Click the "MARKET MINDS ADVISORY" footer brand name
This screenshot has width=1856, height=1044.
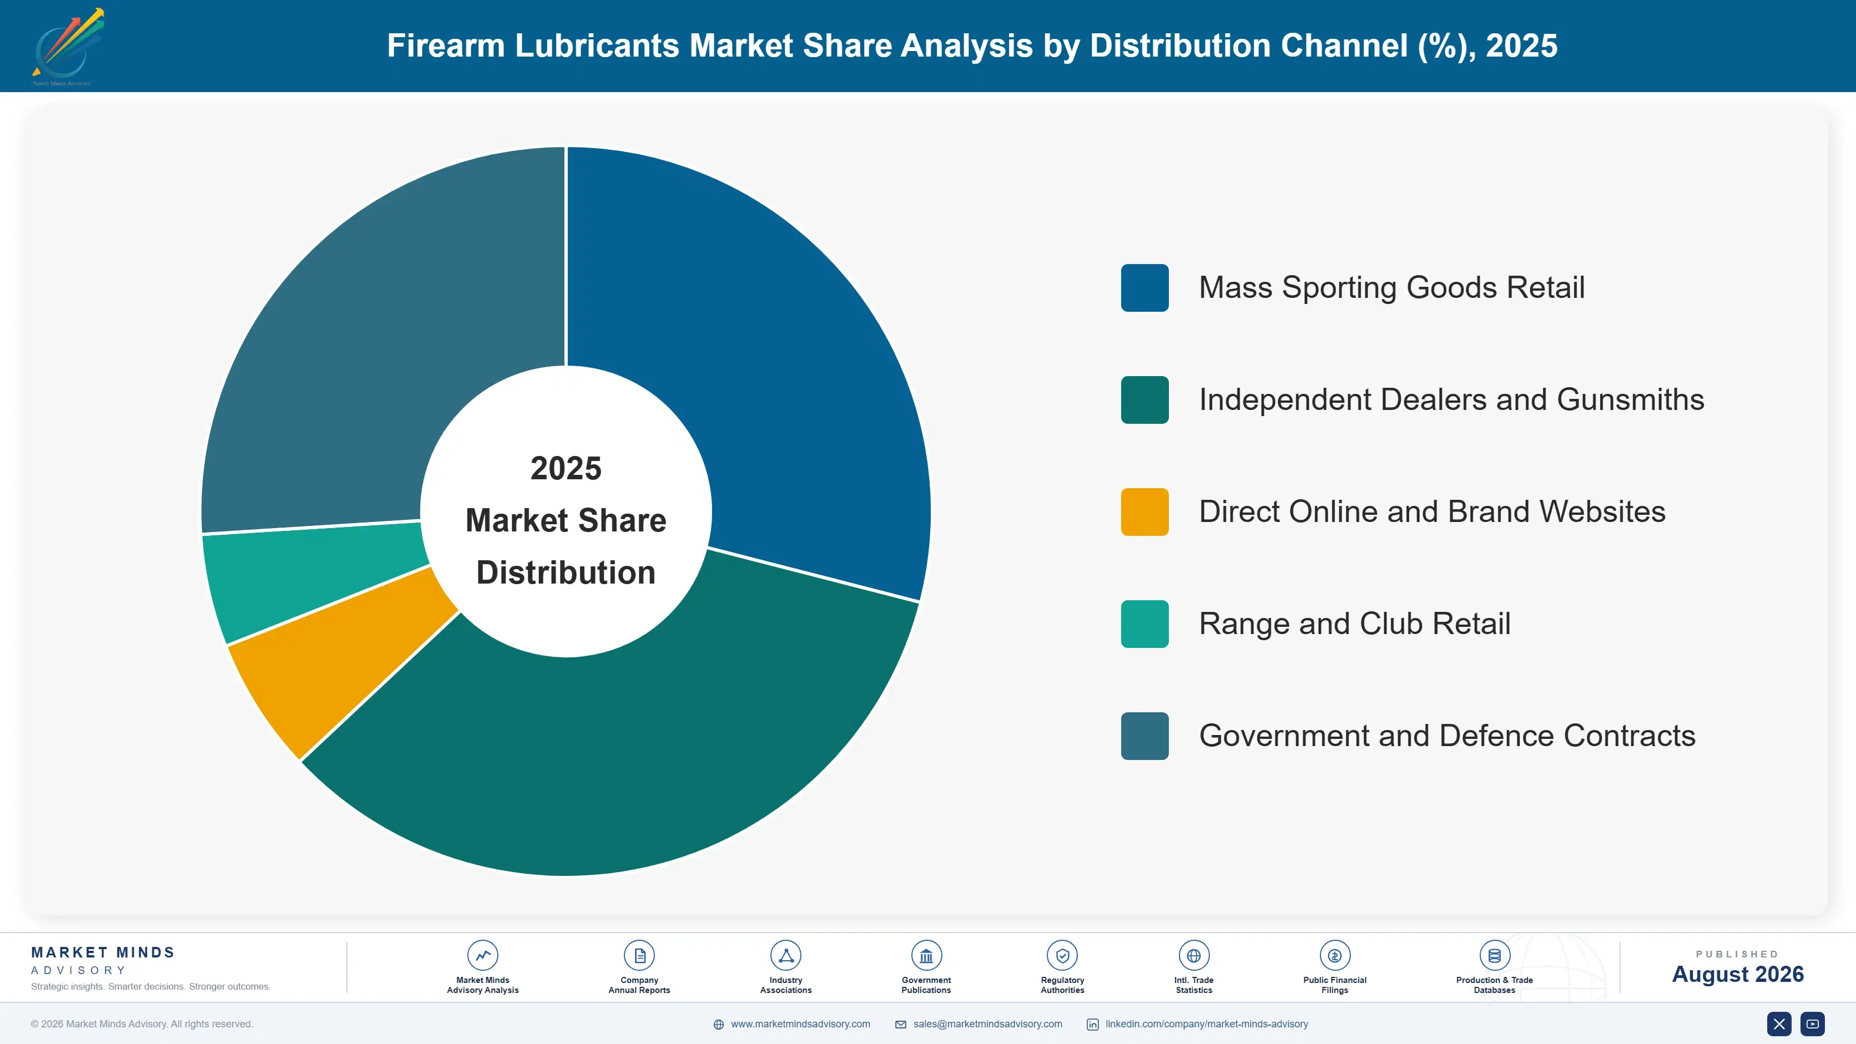[102, 960]
